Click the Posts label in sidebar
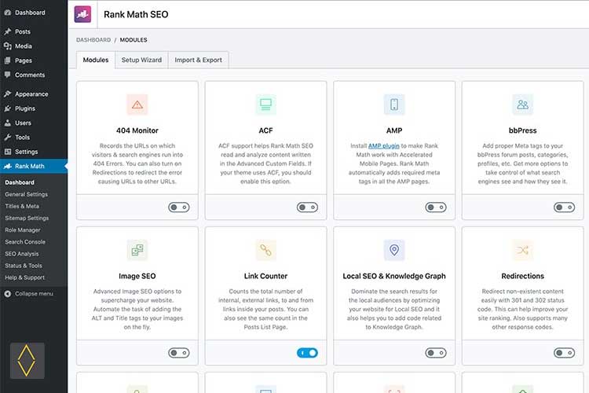589x393 pixels. (x=23, y=31)
